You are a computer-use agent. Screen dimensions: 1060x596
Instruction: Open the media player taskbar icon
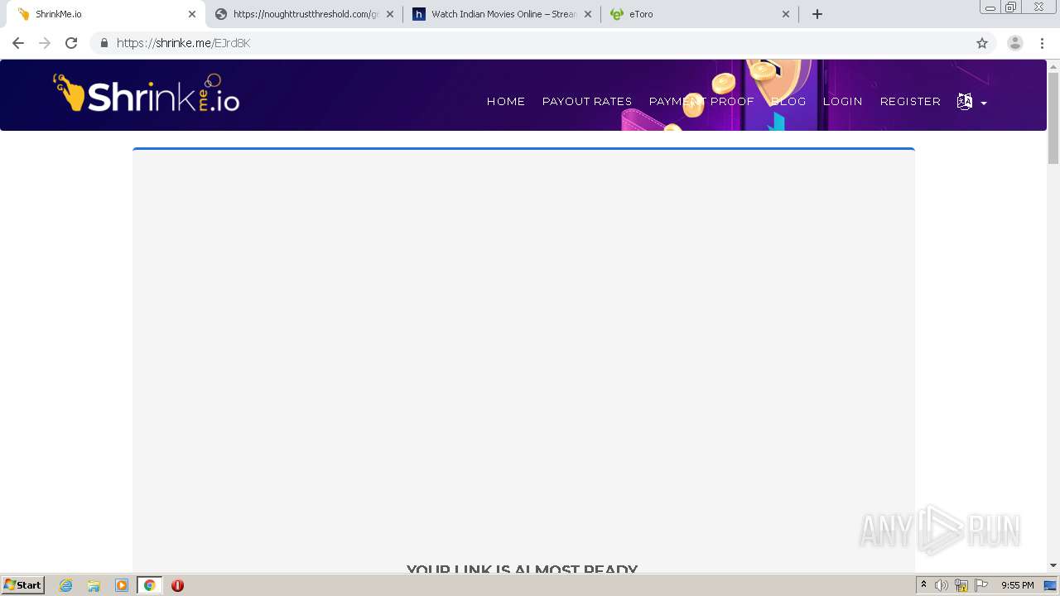click(x=122, y=585)
